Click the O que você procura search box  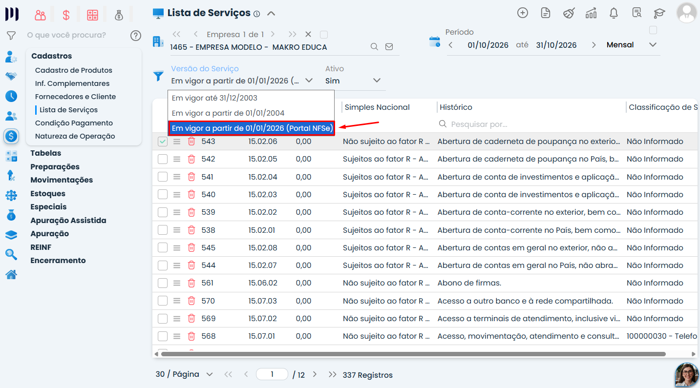tap(66, 35)
